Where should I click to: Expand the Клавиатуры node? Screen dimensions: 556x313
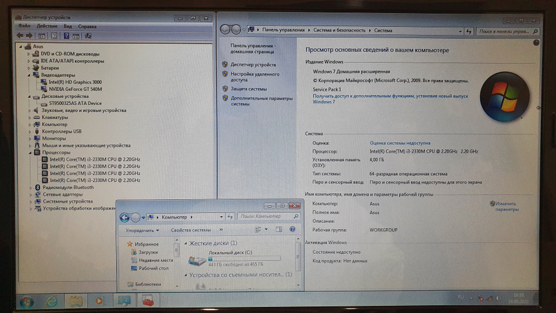click(30, 117)
